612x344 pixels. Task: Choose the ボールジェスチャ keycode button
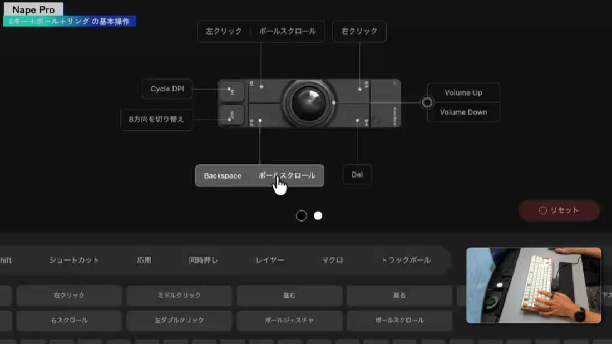coord(289,320)
